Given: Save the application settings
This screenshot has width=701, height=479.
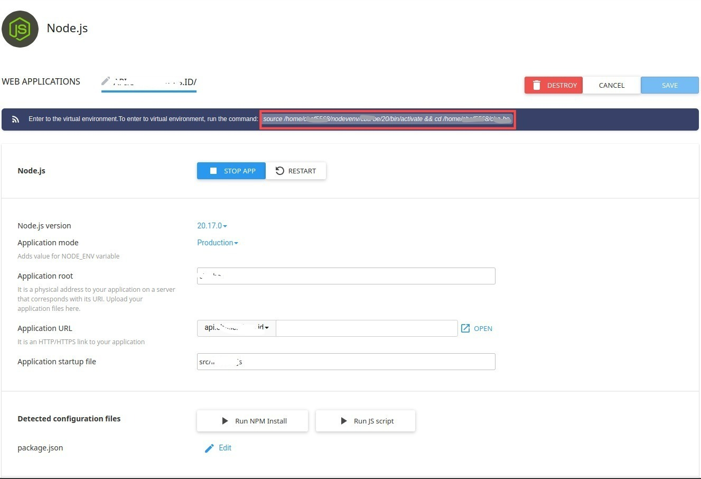Looking at the screenshot, I should (x=669, y=85).
